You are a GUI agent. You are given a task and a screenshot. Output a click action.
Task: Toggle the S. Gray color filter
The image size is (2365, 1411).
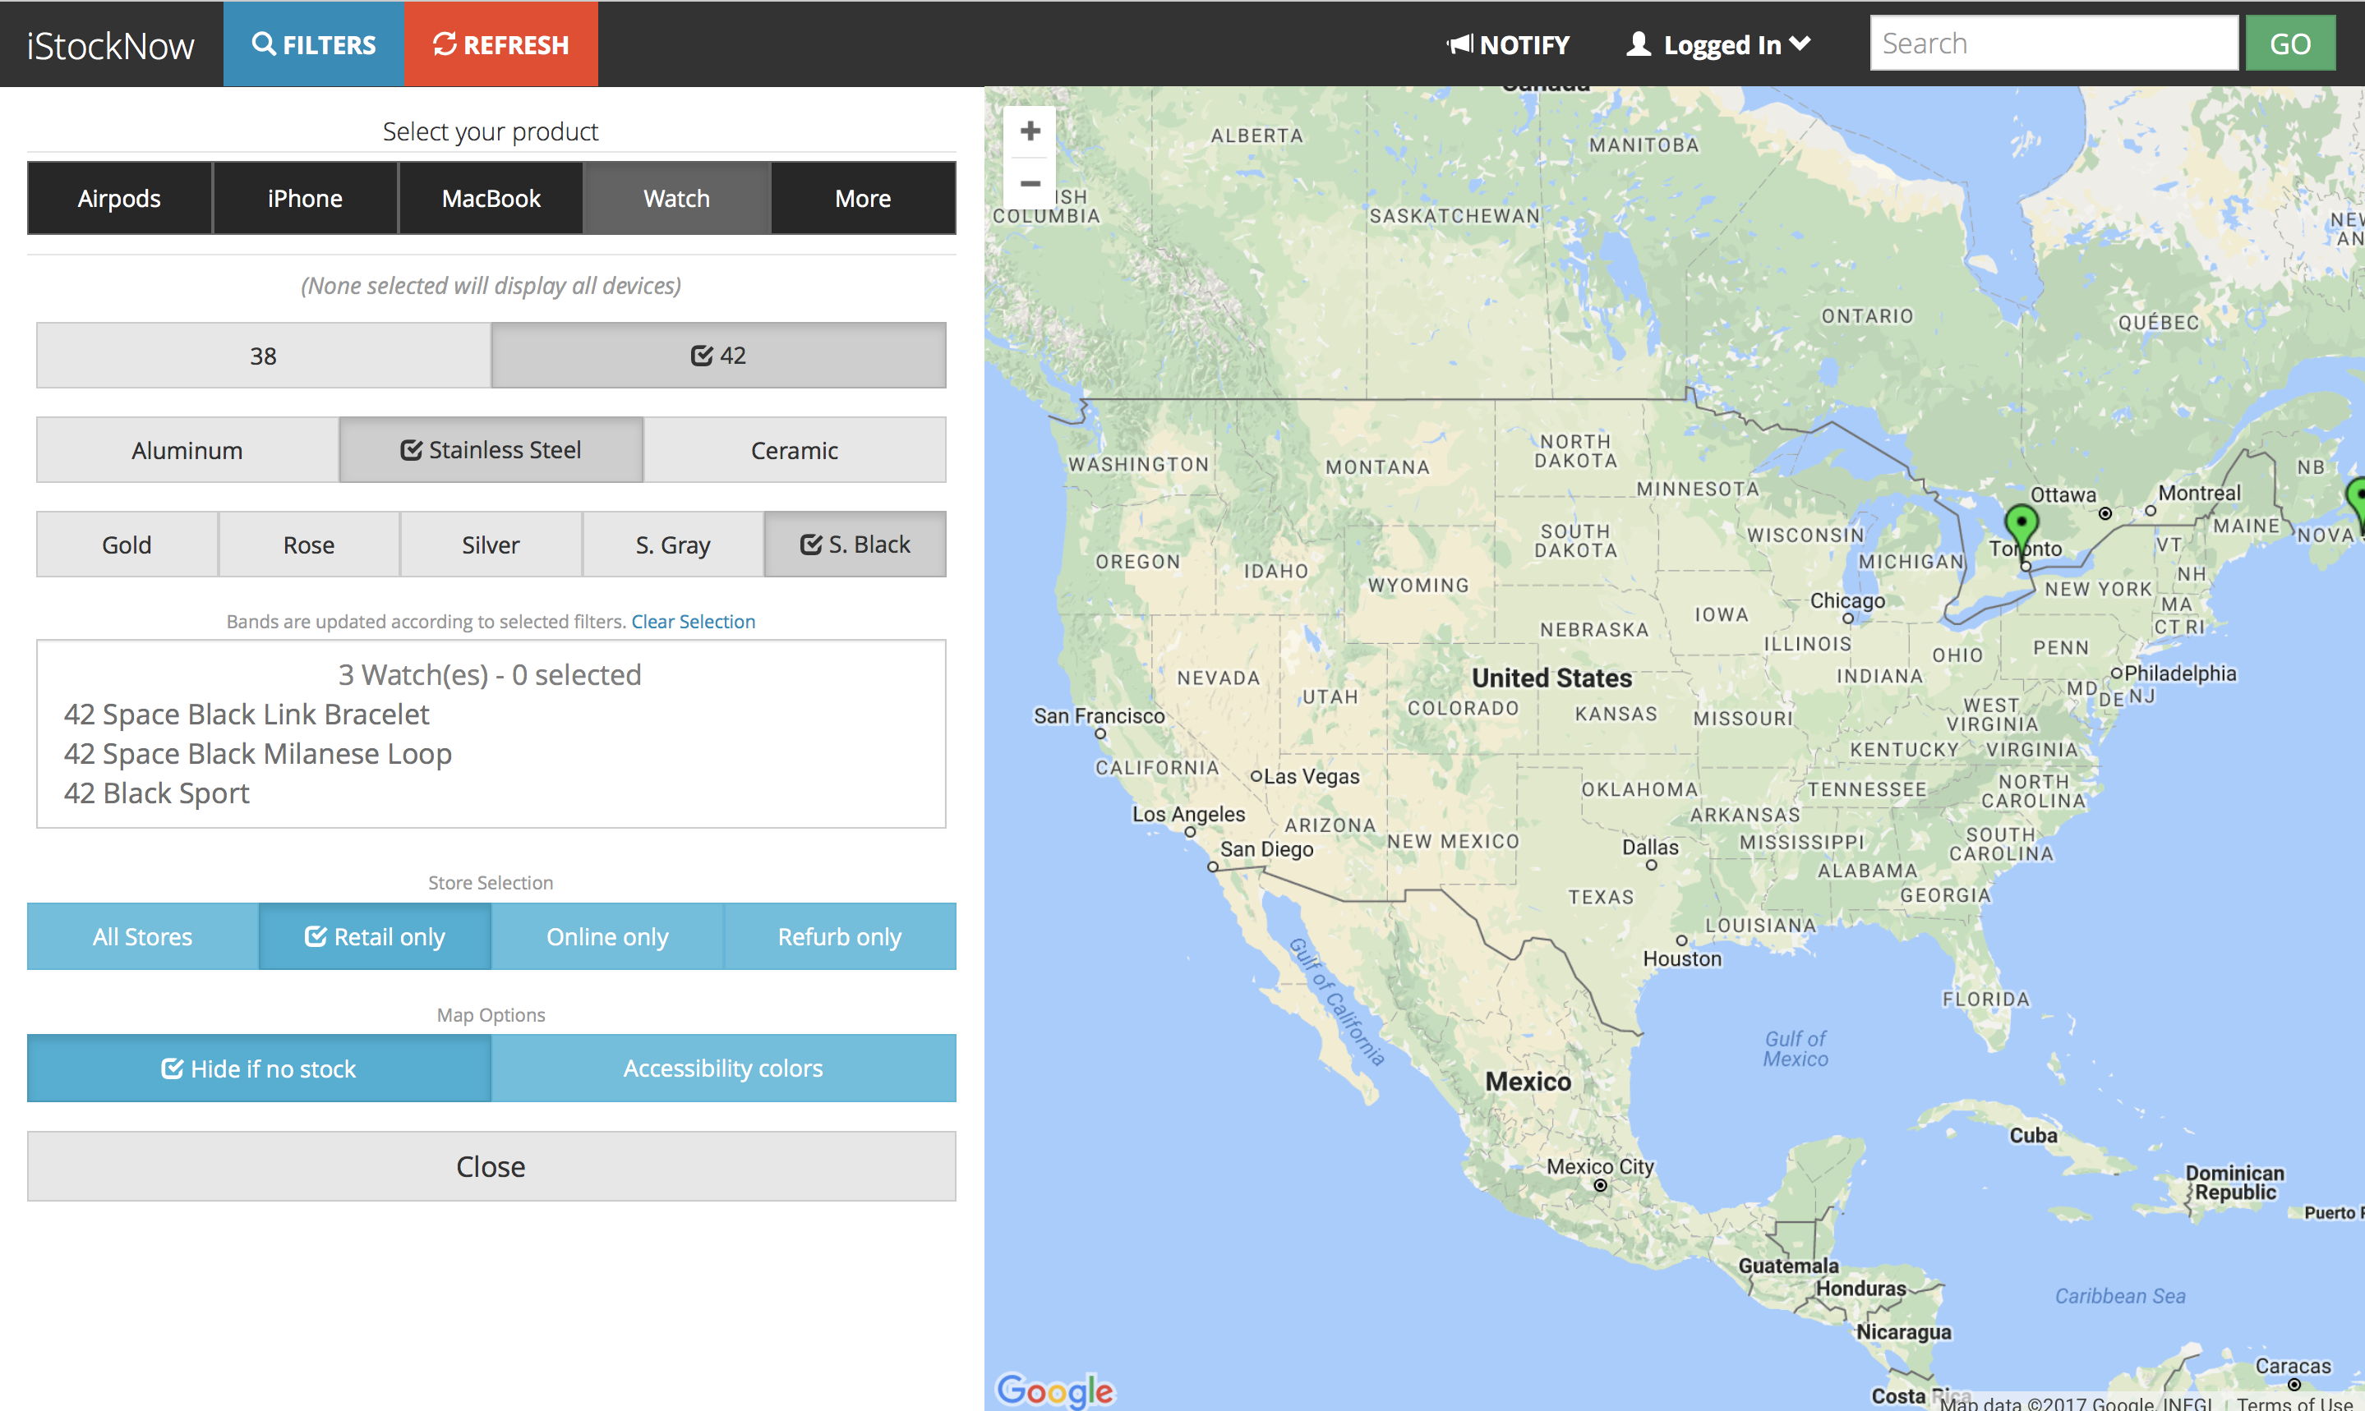pos(672,545)
